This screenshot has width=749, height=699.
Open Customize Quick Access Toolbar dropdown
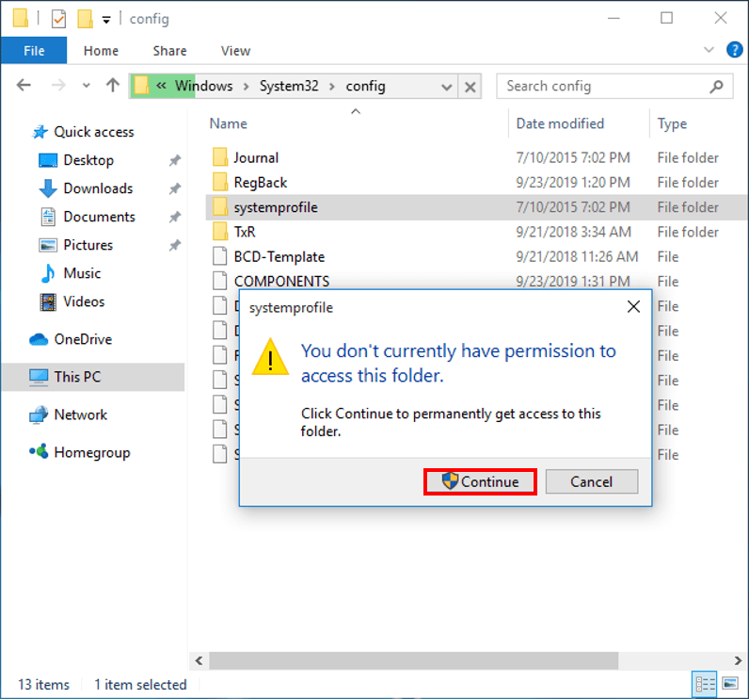point(106,19)
